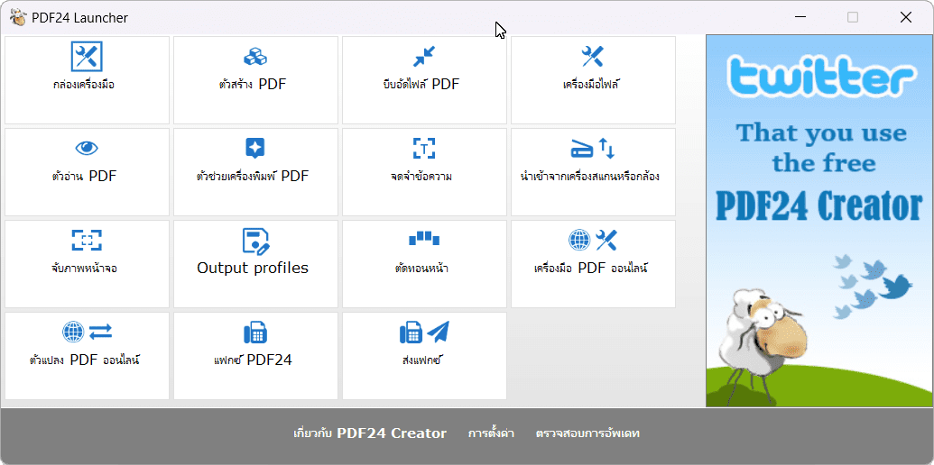Click ตรวจสอบการอัพเดท update check link
The width and height of the screenshot is (934, 465).
pos(587,433)
